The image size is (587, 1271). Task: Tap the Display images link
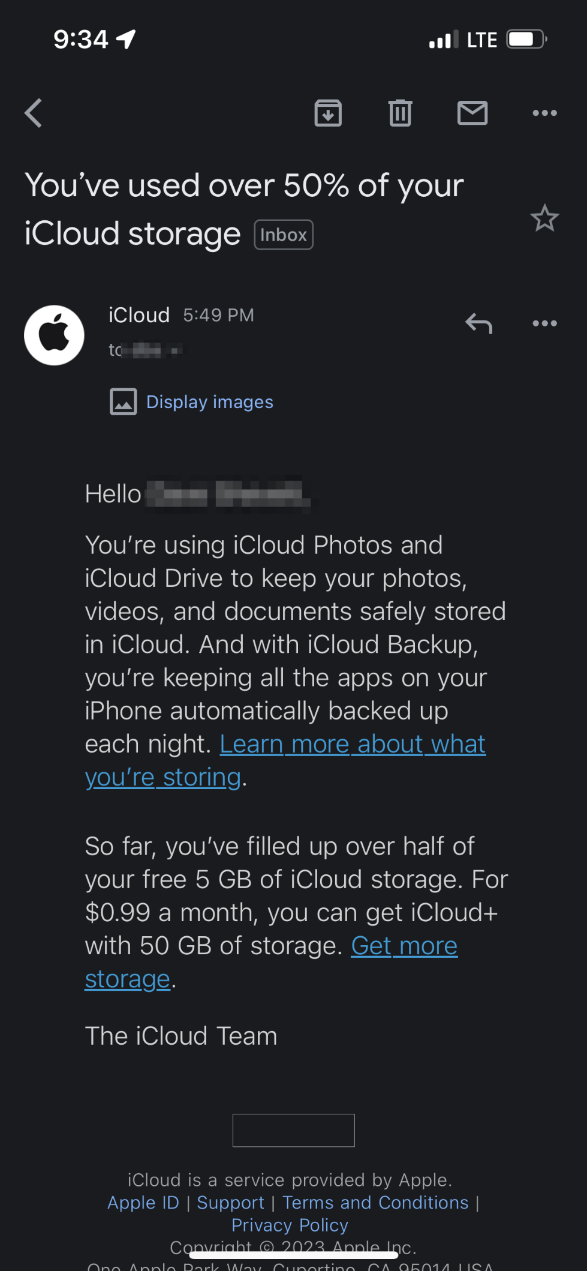click(x=210, y=401)
